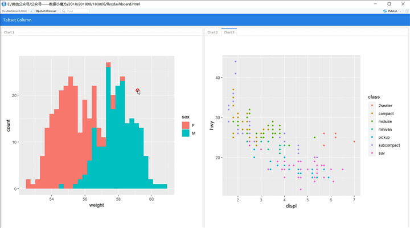Click the Tabset Column dashboard title
The height and width of the screenshot is (228, 410).
17,20
